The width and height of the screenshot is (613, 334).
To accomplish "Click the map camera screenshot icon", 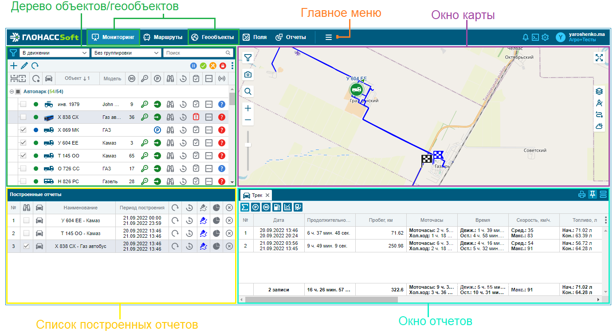I will 248,75.
